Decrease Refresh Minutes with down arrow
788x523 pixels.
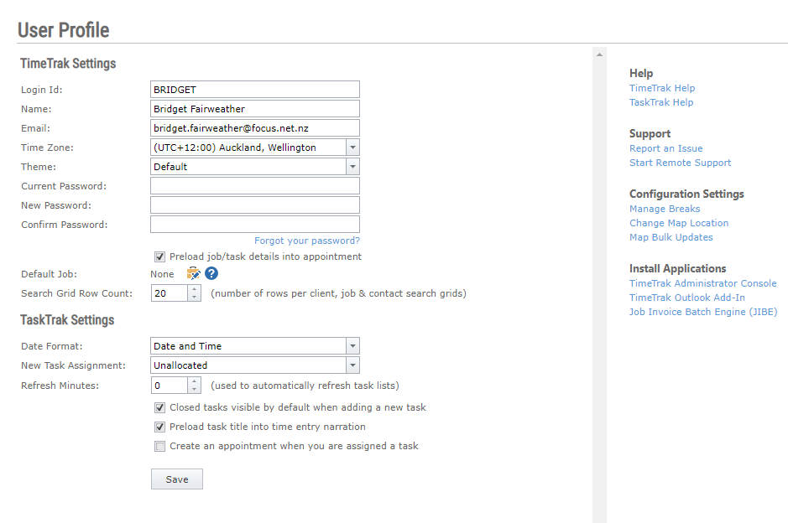(194, 390)
